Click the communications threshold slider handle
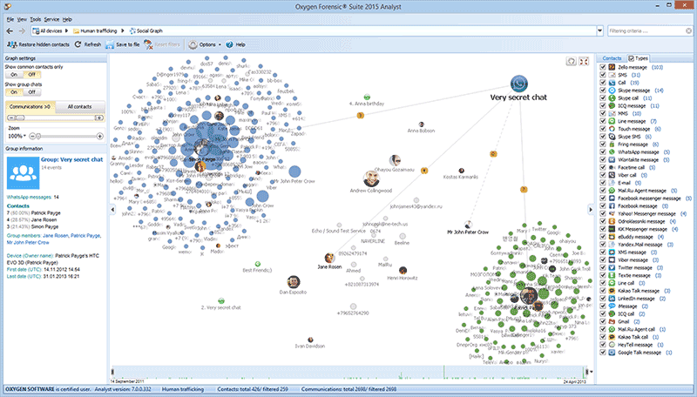The width and height of the screenshot is (697, 397). (x=20, y=118)
